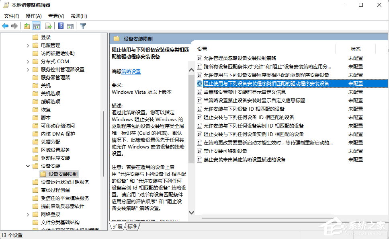The image size is (389, 239).
Task: Select policy 当策略设置禁止设备安装时显示自定义信息标题
Action: coord(254,100)
